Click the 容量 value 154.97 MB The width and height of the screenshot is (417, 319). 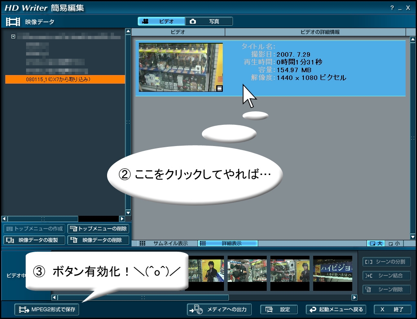(294, 70)
